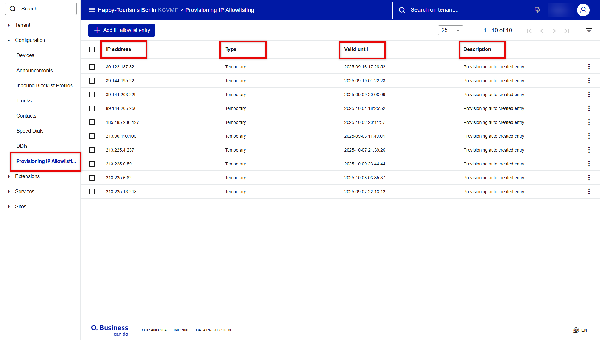Open Speed Dials in the sidebar
600x340 pixels.
[x=30, y=131]
